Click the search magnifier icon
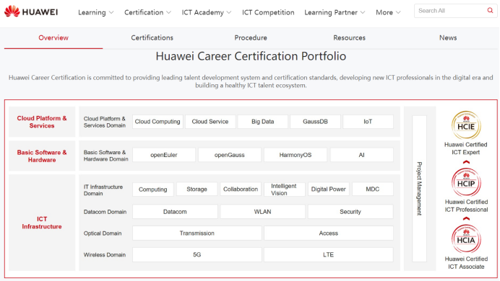Screen dimensions: 500x281 (490, 11)
